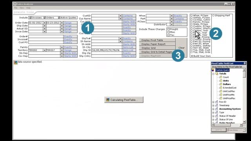Click the Display Pivot Table button
Viewport: 251px width, 141px height.
pyautogui.click(x=157, y=40)
